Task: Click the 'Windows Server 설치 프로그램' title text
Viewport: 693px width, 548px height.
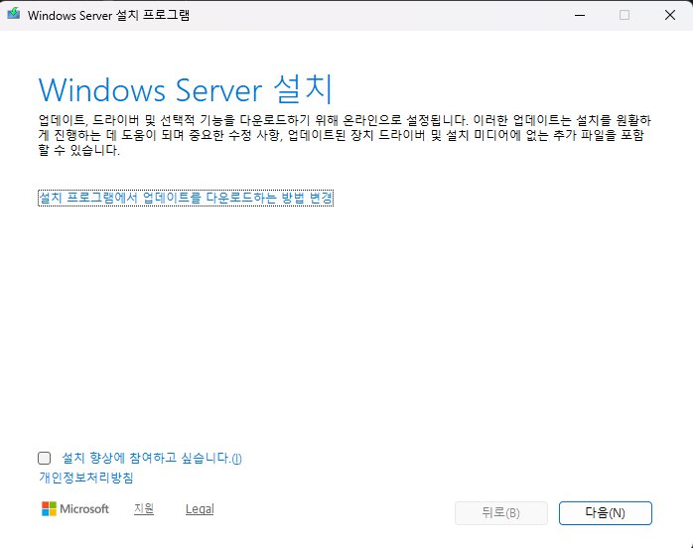Action: [108, 15]
